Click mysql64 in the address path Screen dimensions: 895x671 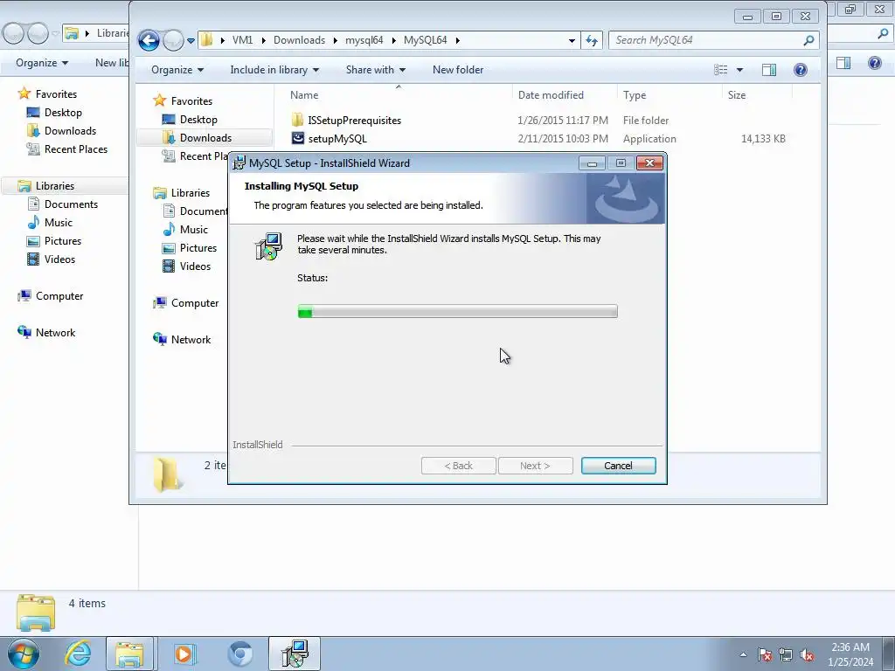coord(364,40)
